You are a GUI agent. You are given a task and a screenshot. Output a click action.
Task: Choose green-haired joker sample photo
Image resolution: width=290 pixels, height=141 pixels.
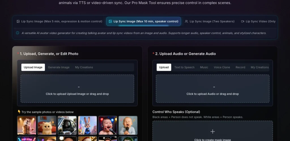[128, 139]
